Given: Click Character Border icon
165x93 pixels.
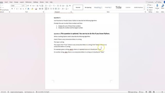Looking at the screenshot, I should pos(42,6).
